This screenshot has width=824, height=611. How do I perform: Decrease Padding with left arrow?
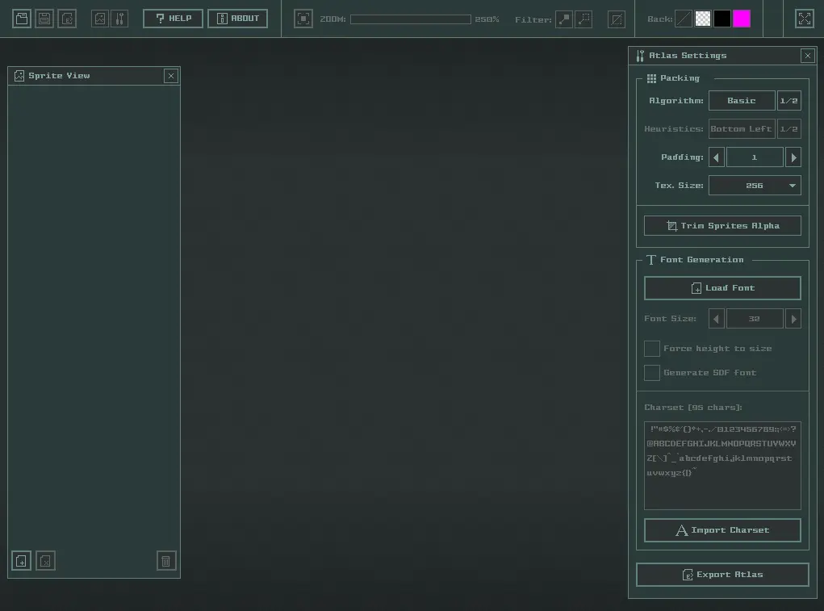click(x=717, y=157)
